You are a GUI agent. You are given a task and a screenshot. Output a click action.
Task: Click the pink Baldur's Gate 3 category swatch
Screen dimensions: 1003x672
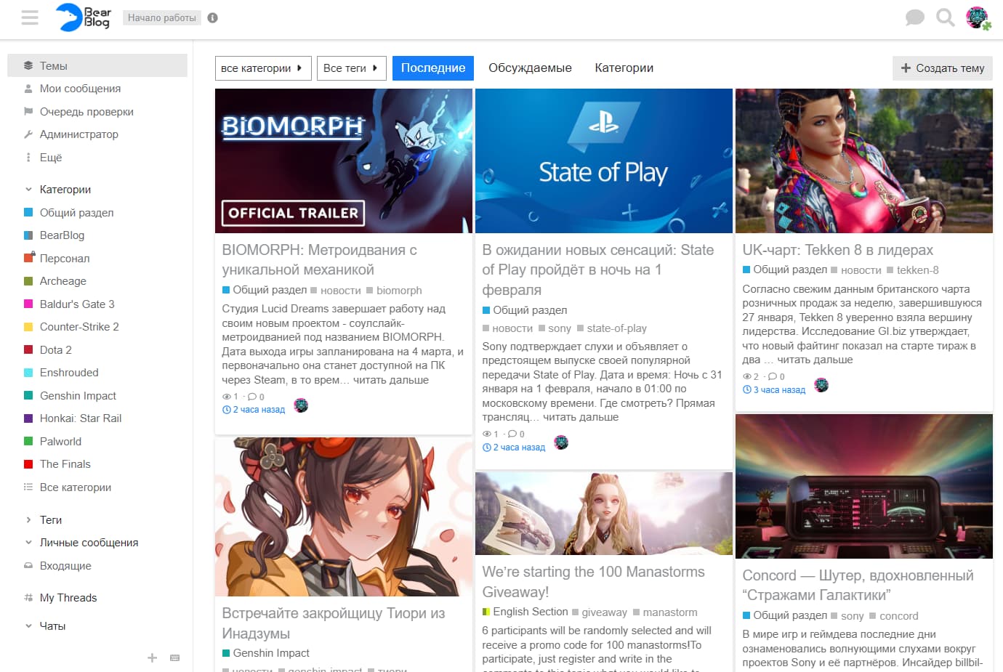[x=28, y=304]
